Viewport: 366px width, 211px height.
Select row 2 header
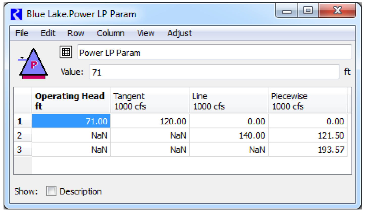pos(22,136)
